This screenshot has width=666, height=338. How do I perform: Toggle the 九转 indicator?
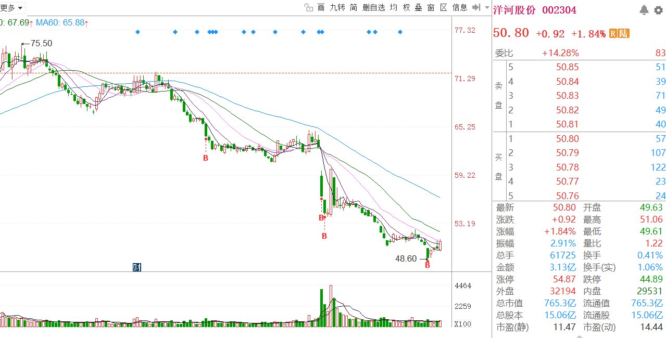pos(337,7)
